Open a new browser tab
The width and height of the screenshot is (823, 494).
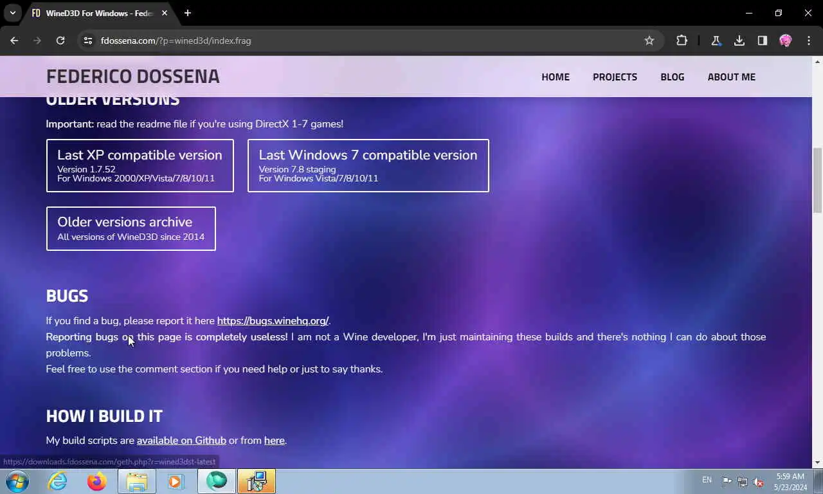coord(187,13)
